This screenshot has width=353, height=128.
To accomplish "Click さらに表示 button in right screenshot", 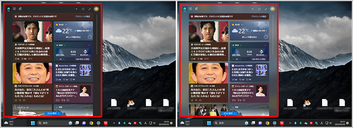I will [x=229, y=114].
